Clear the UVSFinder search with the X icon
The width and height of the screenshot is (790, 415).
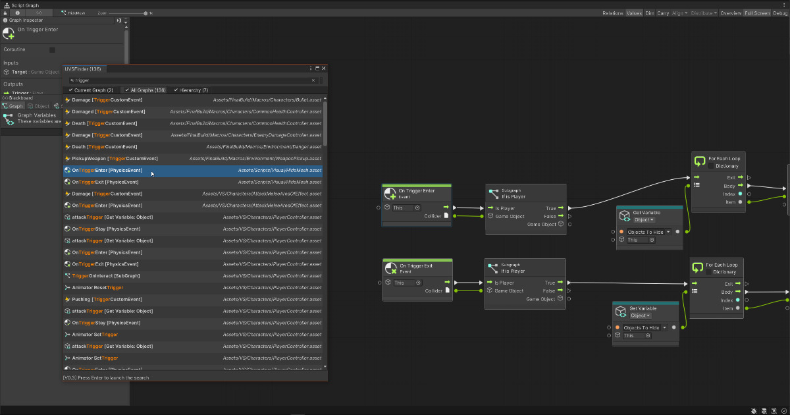click(313, 80)
